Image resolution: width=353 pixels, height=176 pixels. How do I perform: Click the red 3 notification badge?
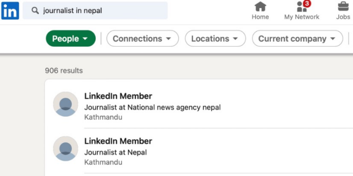click(307, 4)
